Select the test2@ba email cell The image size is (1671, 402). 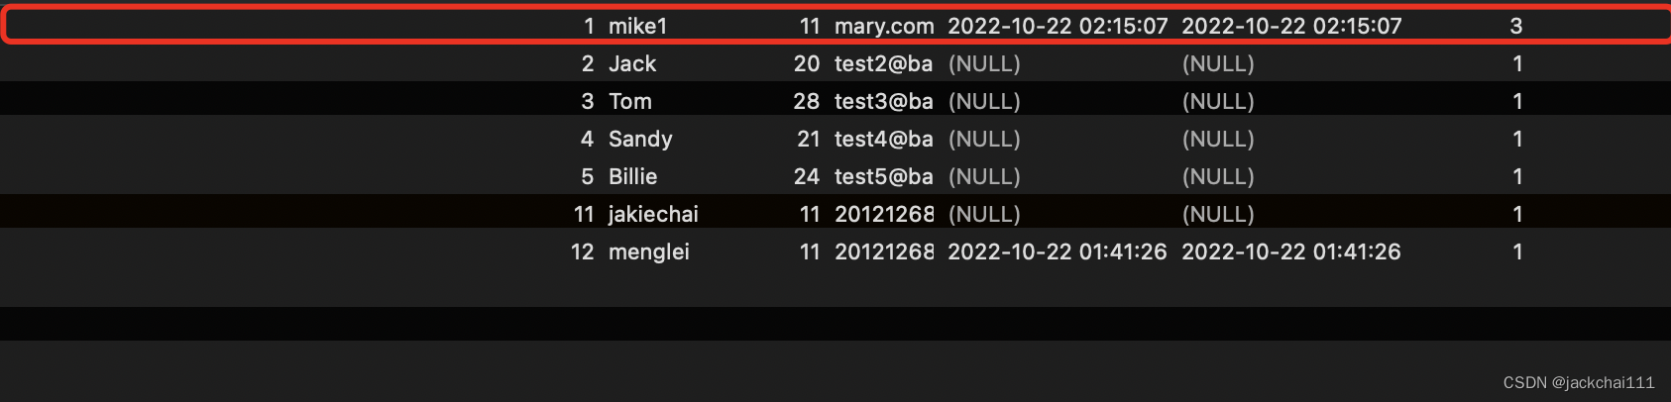point(883,63)
